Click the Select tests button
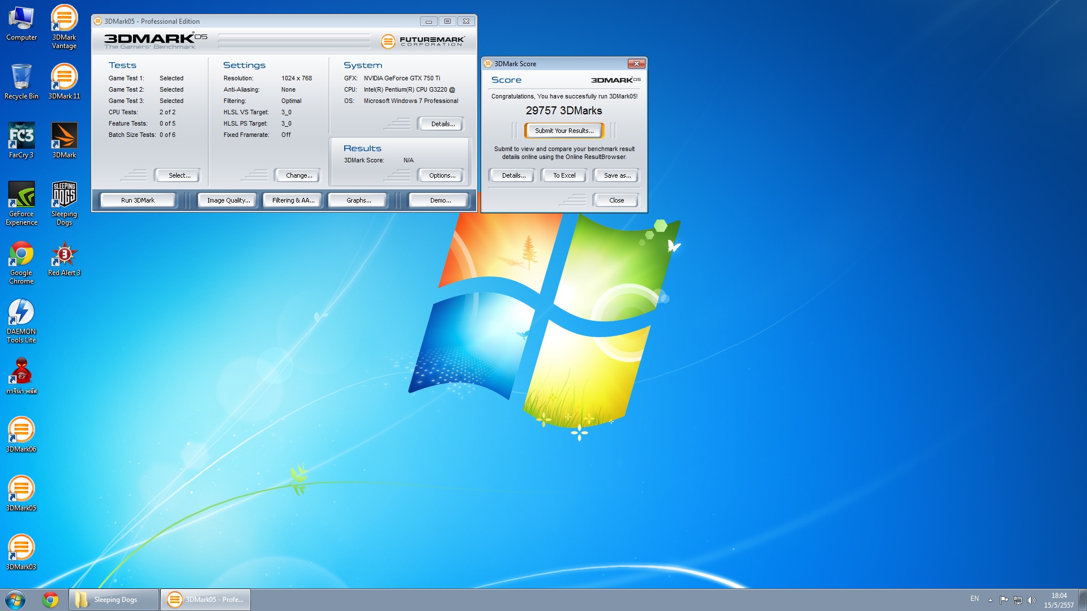This screenshot has height=611, width=1087. [179, 175]
